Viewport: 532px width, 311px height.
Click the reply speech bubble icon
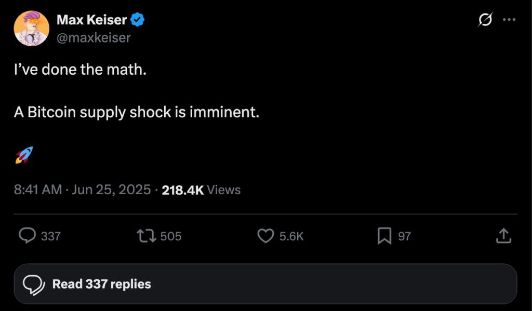click(26, 236)
